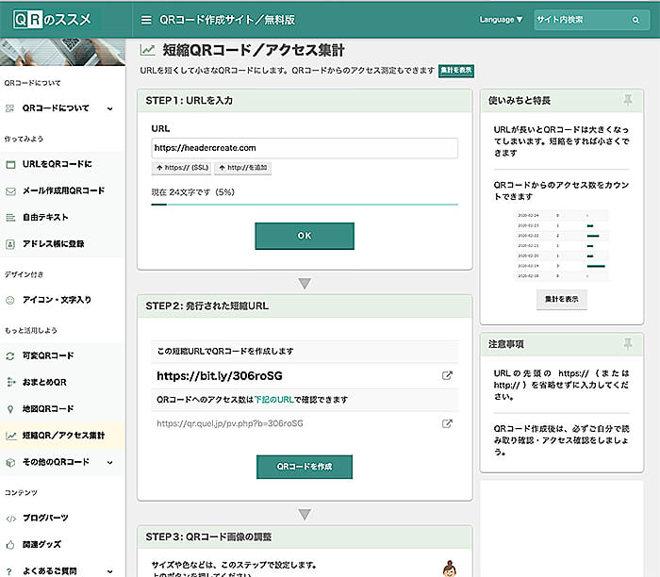
Task: Expand the その他のQRコード chevron
Action: tap(110, 463)
